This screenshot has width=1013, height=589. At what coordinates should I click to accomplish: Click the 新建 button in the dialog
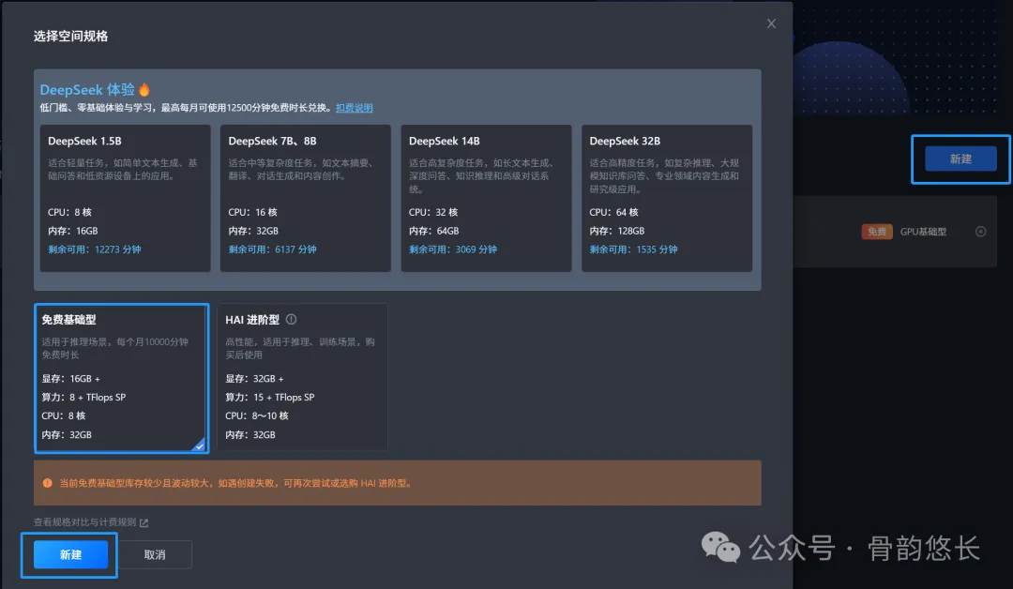point(70,555)
